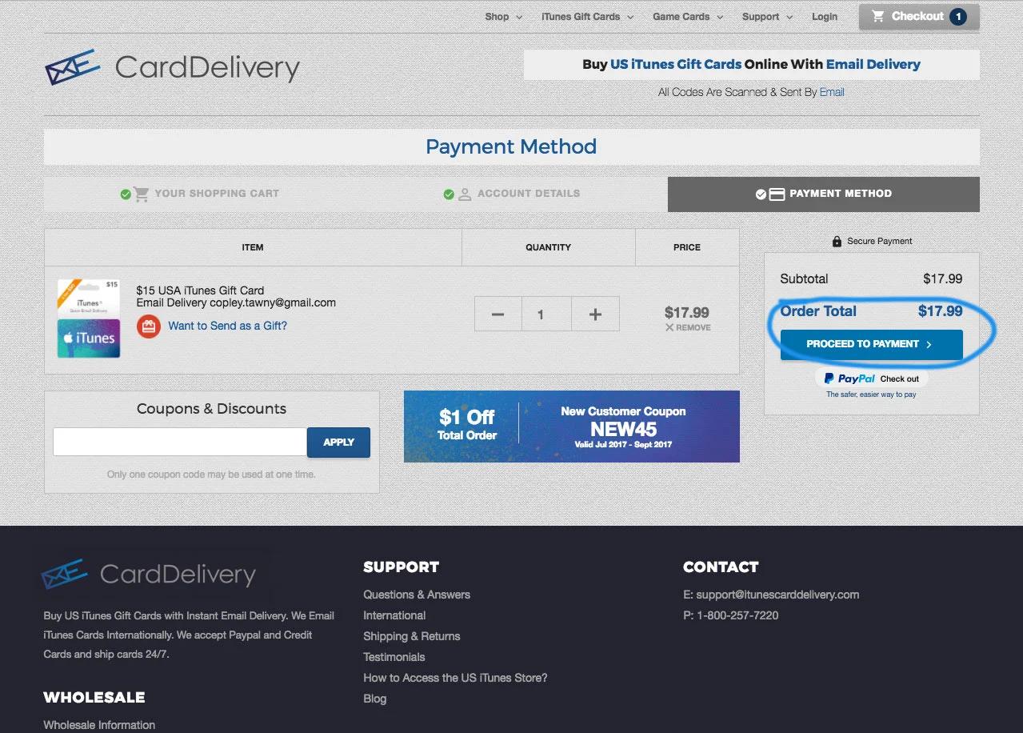Image resolution: width=1023 pixels, height=733 pixels.
Task: Click footer CardDelivery logo
Action: click(x=150, y=574)
